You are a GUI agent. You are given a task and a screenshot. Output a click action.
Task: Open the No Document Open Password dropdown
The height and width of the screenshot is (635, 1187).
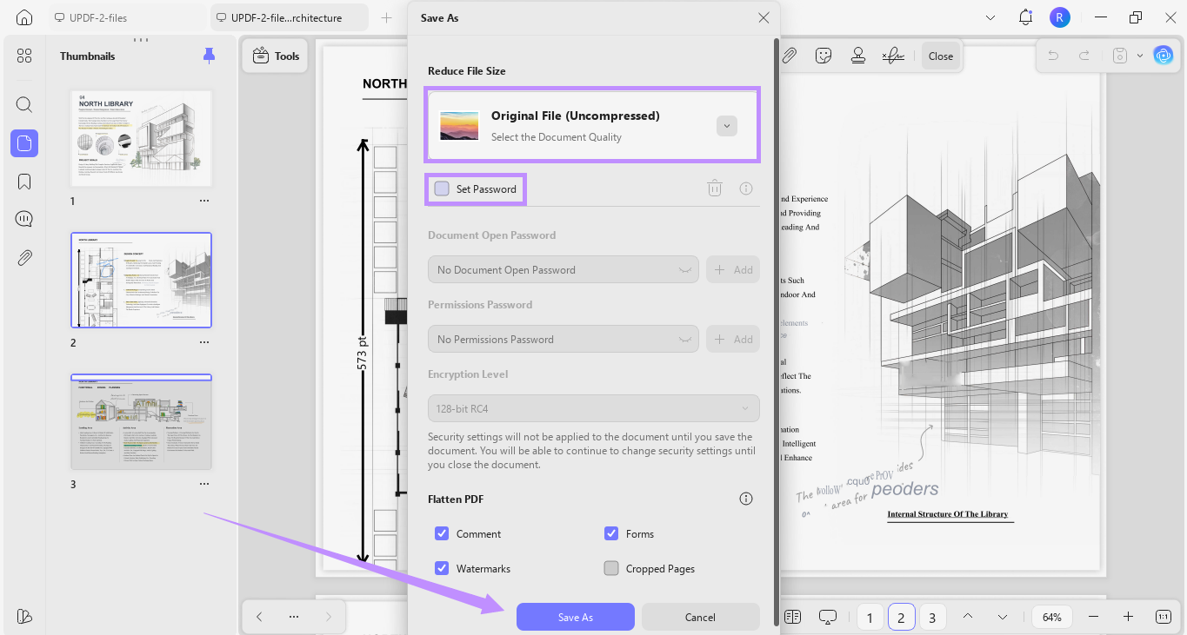563,269
